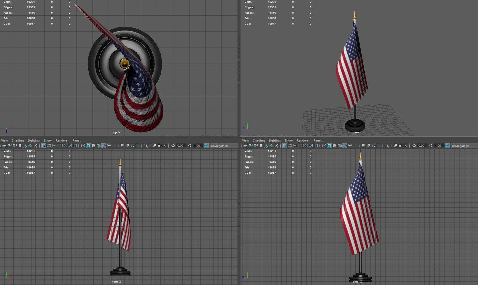Image resolution: width=478 pixels, height=285 pixels.
Task: Click Isolate Select icon in side view toolbar
Action: pos(387,146)
